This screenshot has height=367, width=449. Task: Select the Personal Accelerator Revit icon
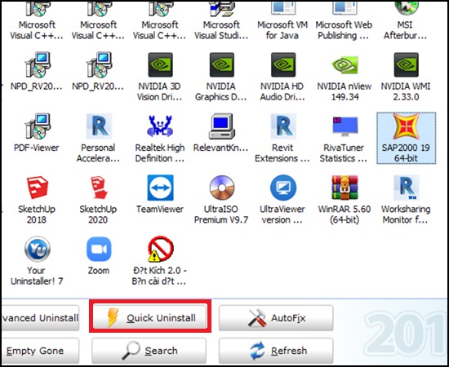point(99,126)
